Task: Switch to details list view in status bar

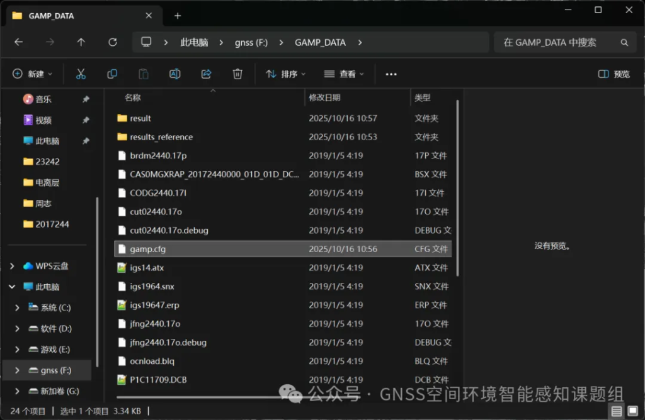Action: [x=617, y=411]
